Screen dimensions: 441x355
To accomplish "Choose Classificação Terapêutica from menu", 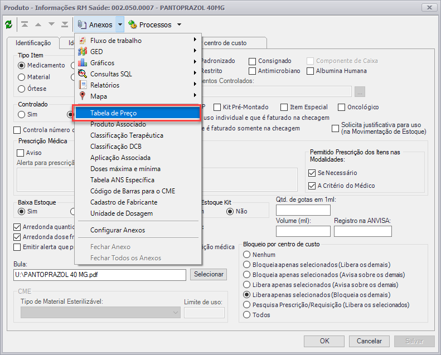I will tap(137, 135).
